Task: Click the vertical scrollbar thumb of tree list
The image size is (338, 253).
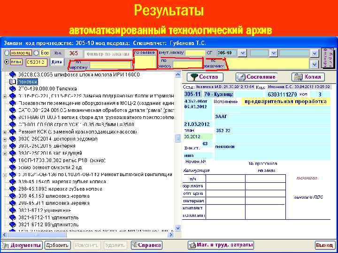Action: tap(178, 138)
